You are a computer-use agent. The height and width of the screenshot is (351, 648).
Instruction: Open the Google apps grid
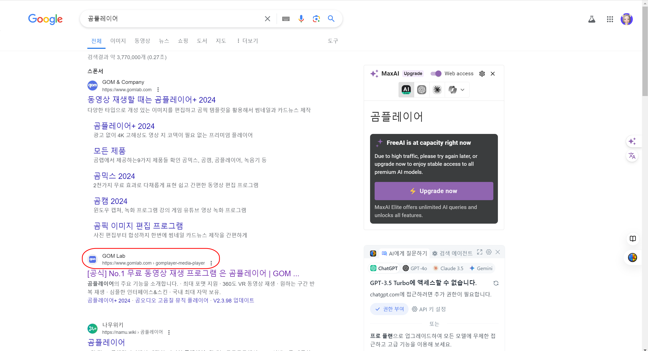610,19
